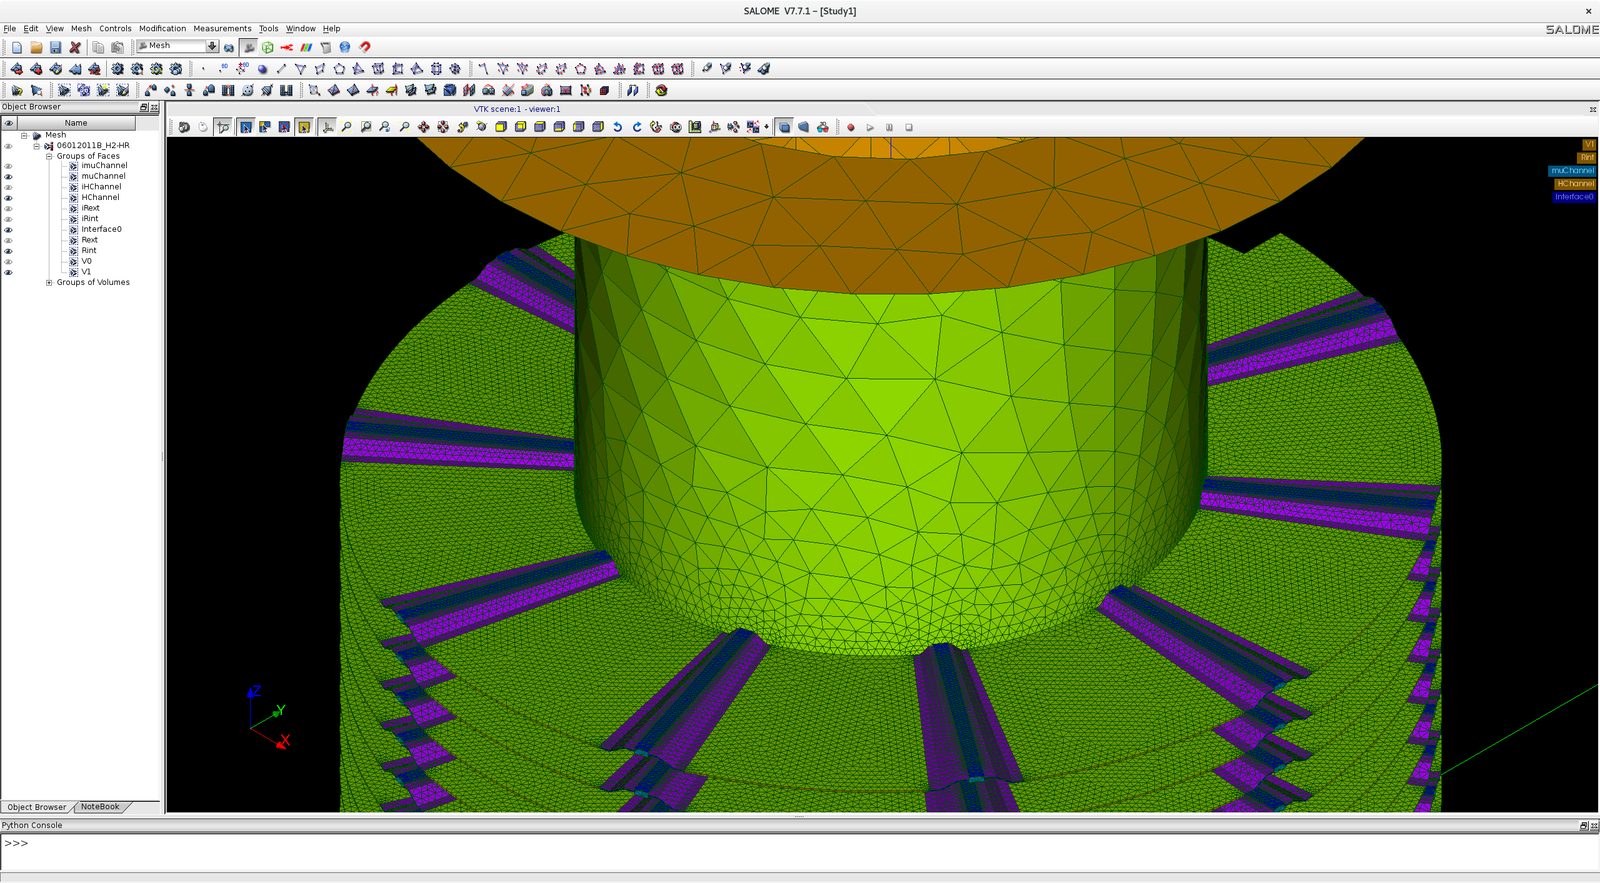
Task: Open the view parameters dropdown arrow in viewer toolbar
Action: 767,127
